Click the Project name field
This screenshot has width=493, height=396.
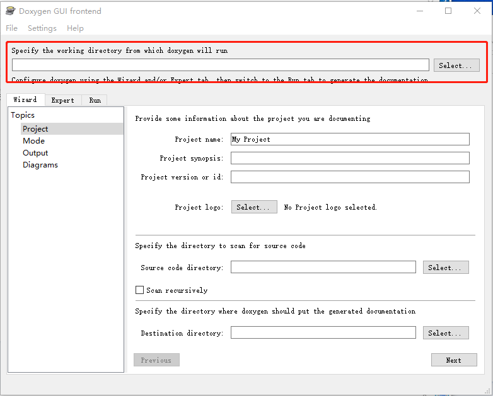(350, 139)
